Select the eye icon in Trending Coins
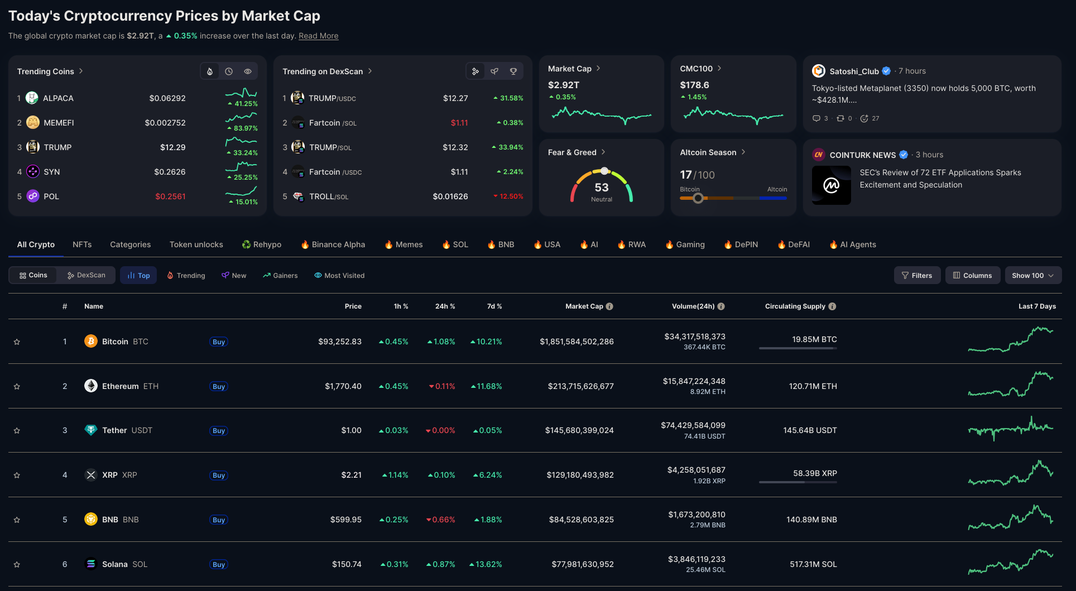 [x=248, y=71]
